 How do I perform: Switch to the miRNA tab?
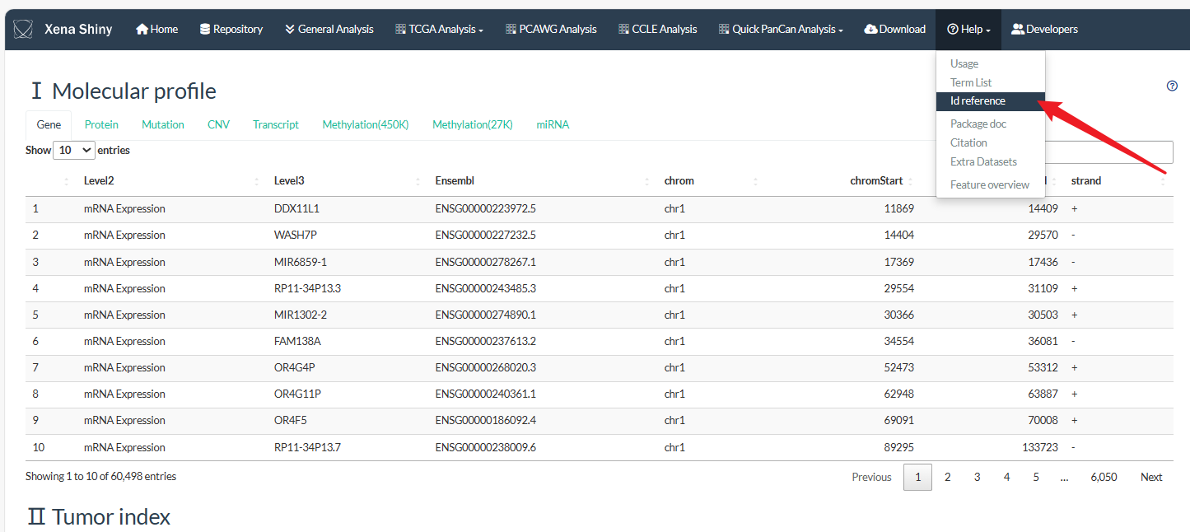pyautogui.click(x=553, y=124)
